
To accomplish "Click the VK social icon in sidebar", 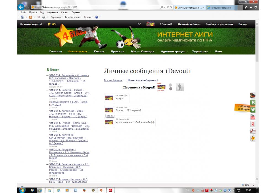I will [x=253, y=103].
